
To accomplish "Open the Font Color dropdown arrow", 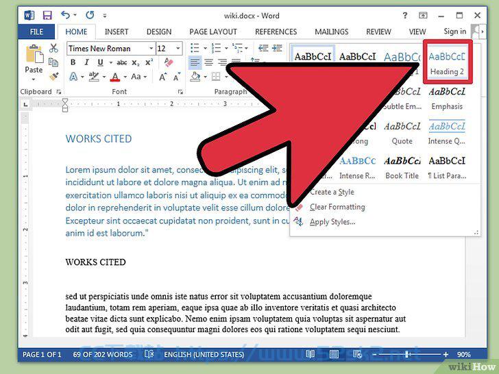I will 125,77.
